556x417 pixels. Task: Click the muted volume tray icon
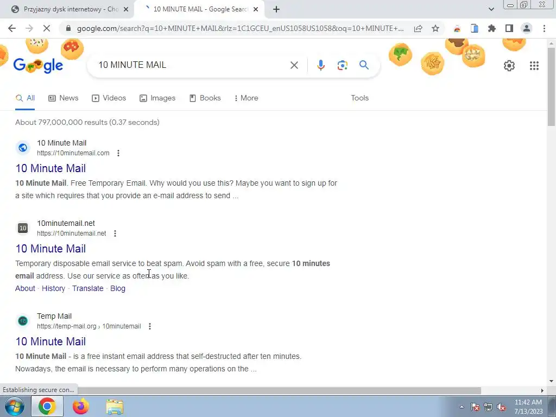coord(501,407)
